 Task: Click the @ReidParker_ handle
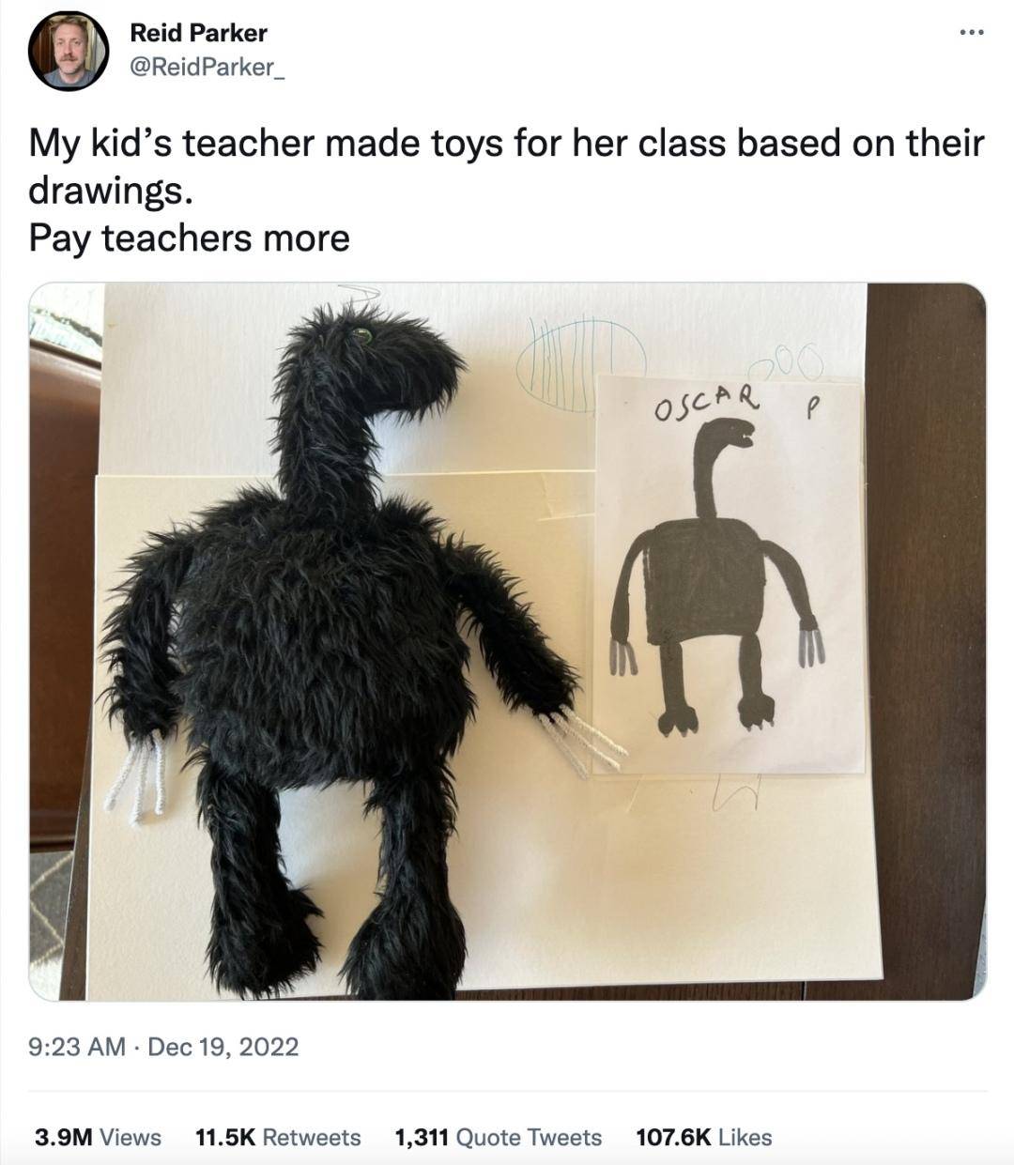coord(207,69)
